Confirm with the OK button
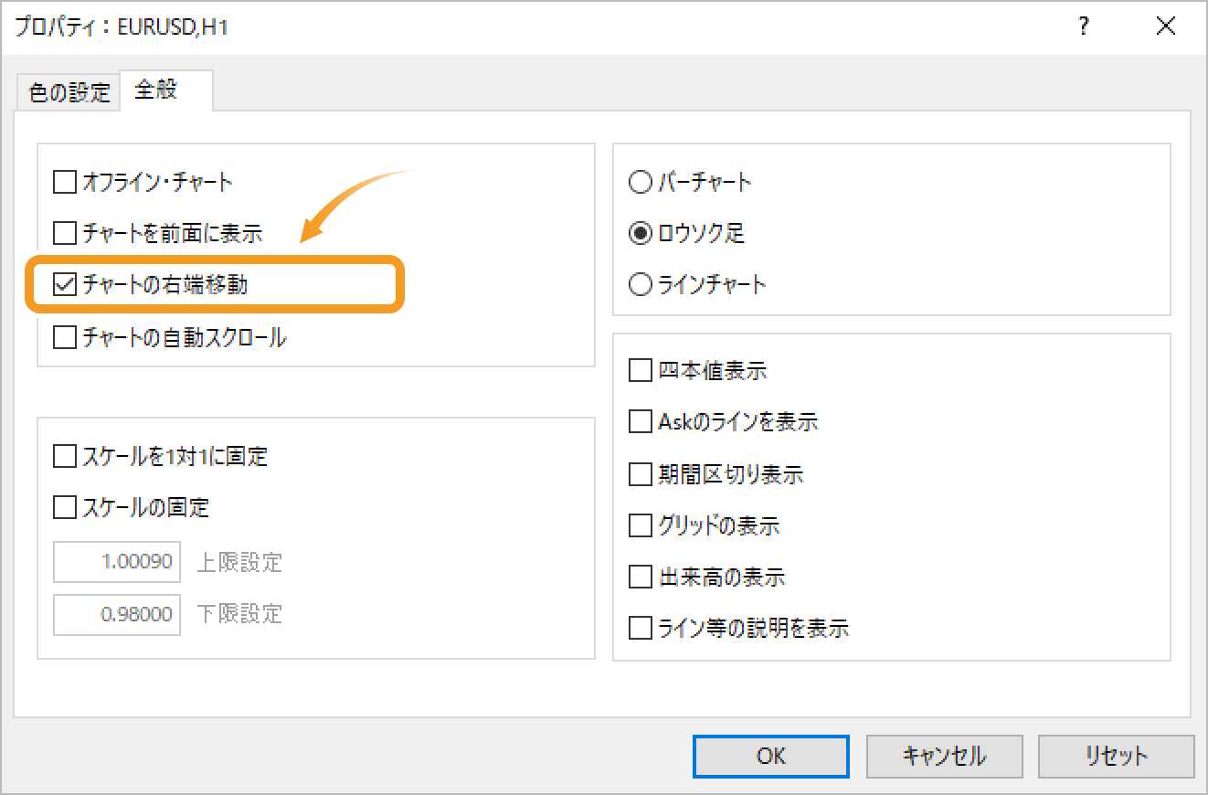 click(x=771, y=756)
